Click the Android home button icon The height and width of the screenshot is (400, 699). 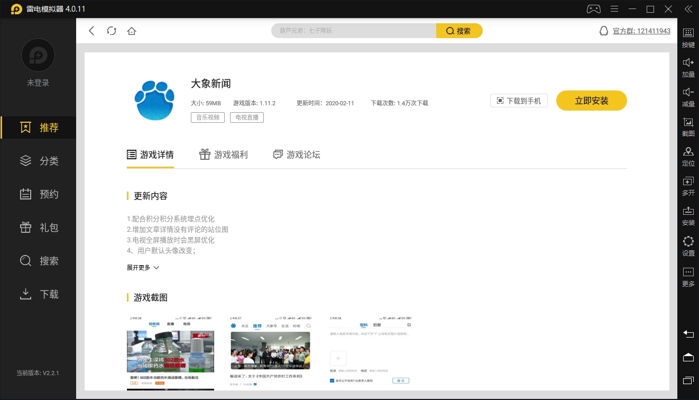(x=688, y=357)
